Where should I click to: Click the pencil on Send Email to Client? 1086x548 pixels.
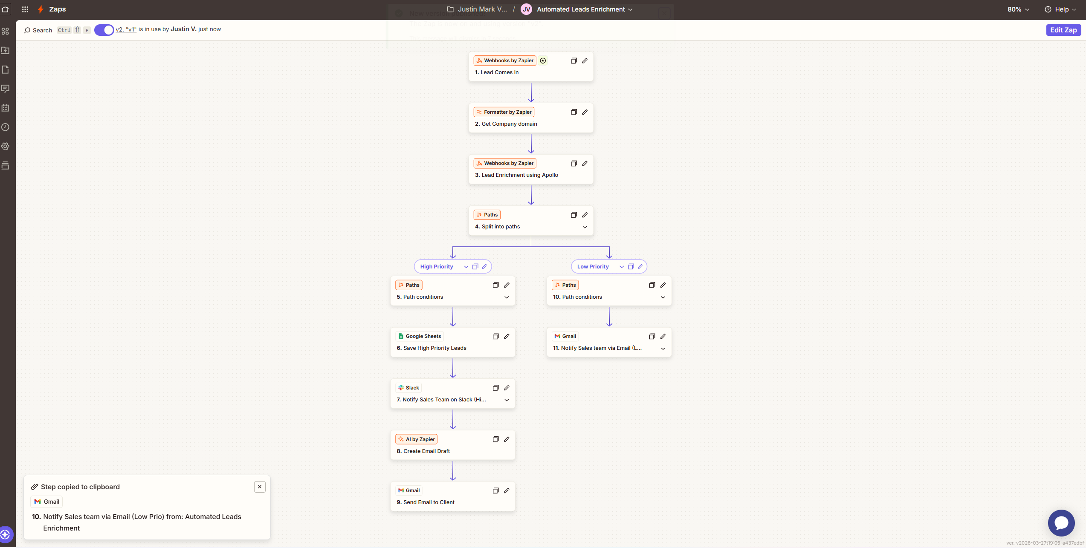(507, 490)
